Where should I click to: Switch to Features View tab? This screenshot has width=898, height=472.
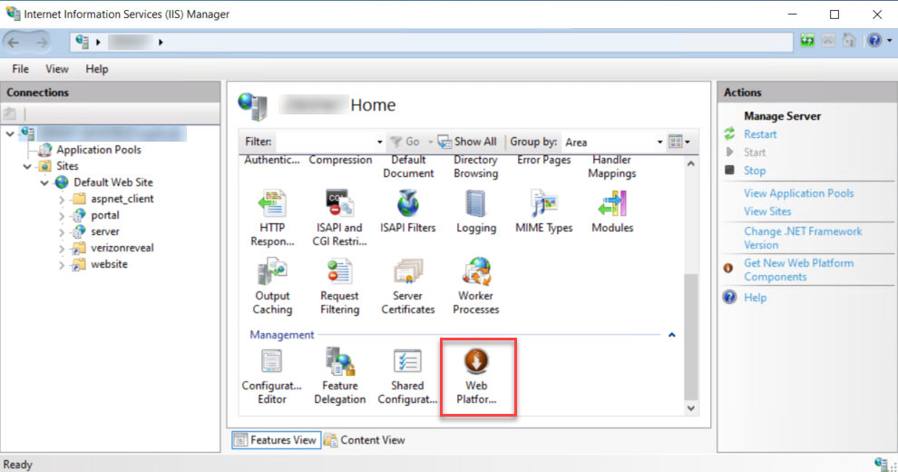(277, 440)
